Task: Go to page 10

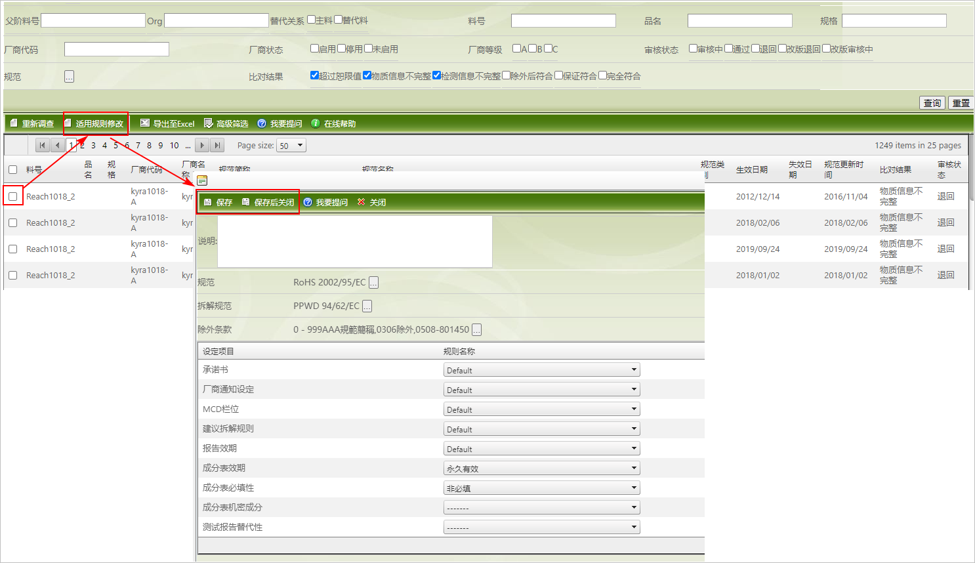Action: point(174,146)
